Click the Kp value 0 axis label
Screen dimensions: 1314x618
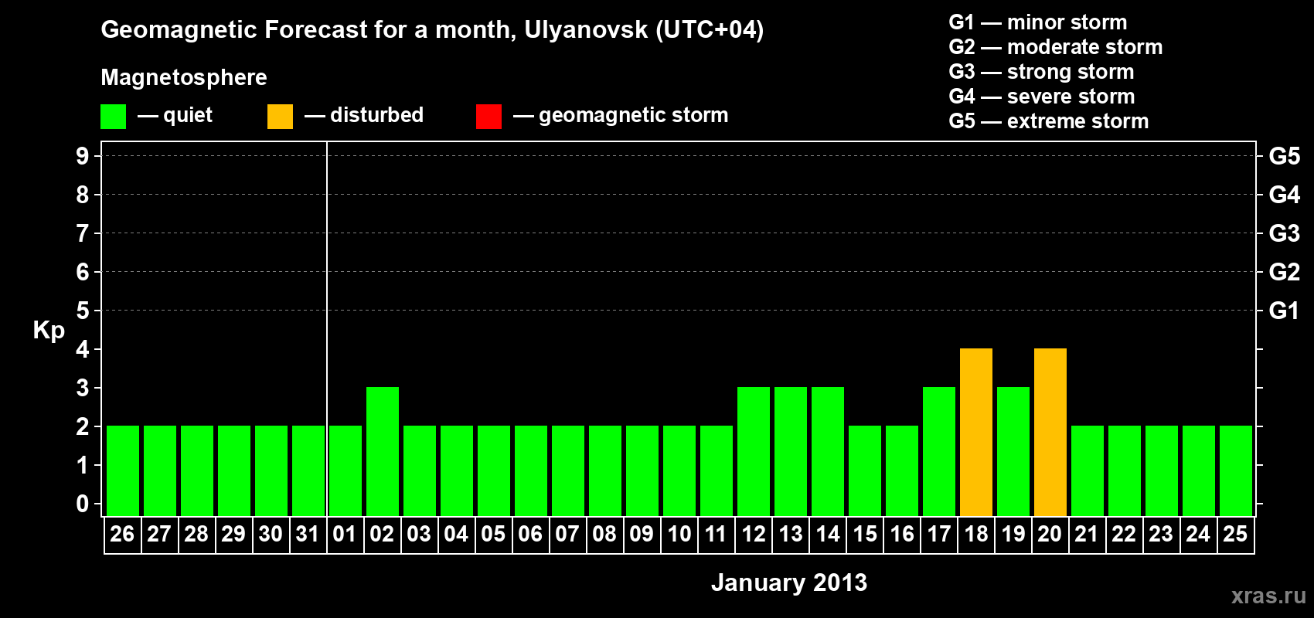(x=83, y=504)
